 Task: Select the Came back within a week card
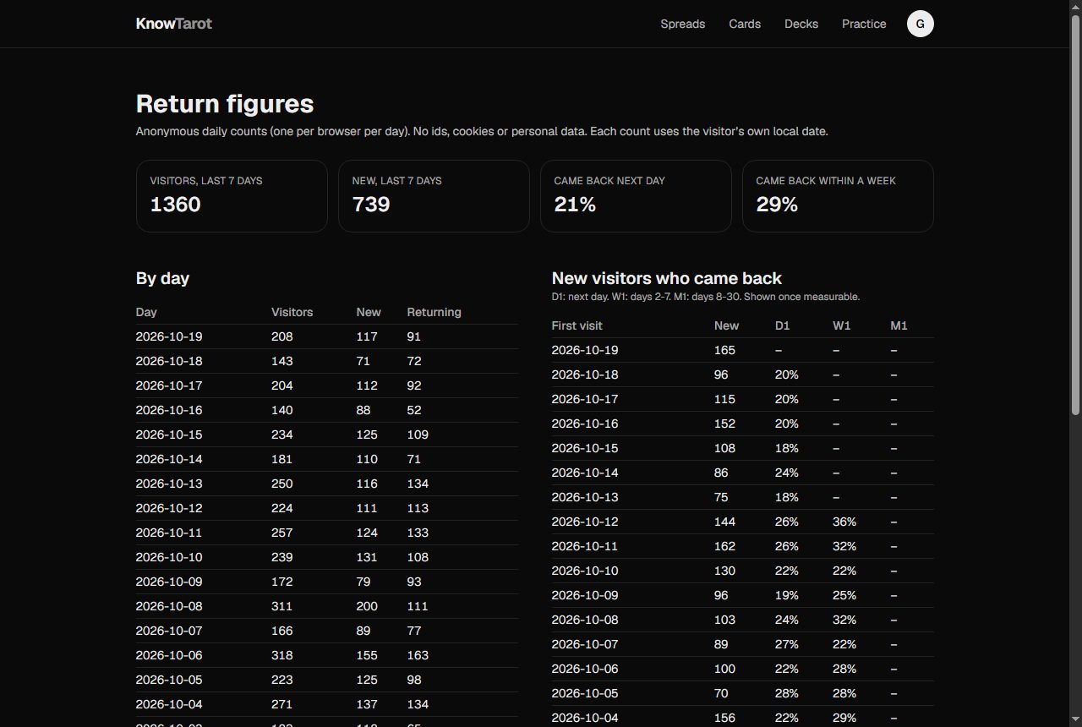coord(838,196)
